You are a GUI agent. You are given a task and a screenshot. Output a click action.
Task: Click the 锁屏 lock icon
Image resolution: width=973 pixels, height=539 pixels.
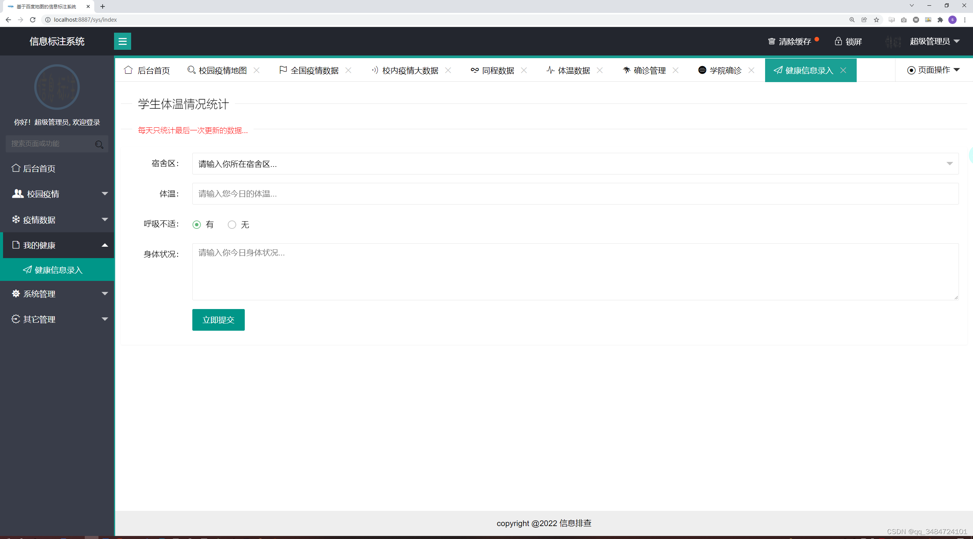[838, 41]
